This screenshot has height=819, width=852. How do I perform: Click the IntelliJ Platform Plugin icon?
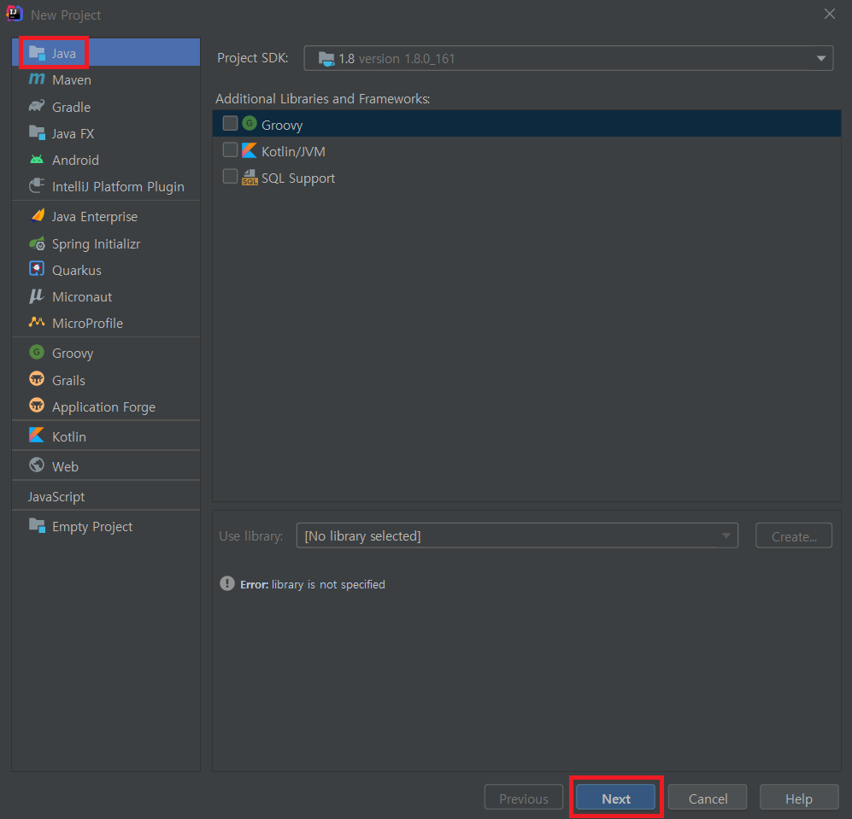pos(37,185)
